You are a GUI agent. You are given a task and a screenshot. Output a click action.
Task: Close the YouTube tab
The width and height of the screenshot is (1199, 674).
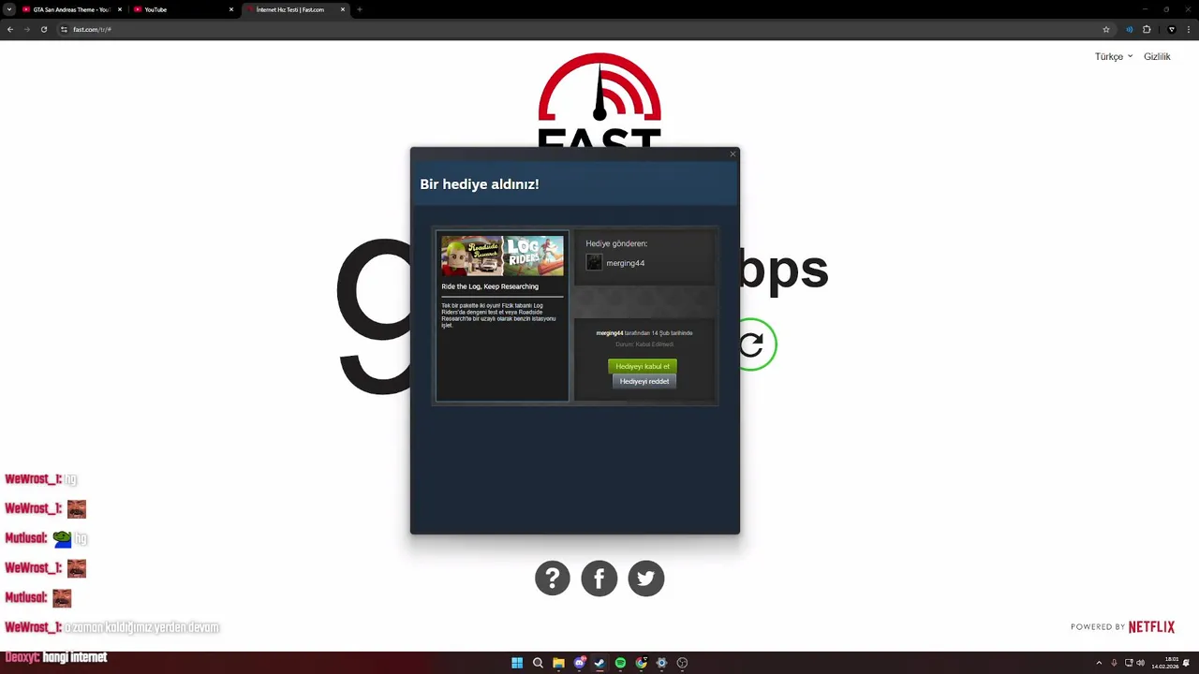(x=231, y=9)
